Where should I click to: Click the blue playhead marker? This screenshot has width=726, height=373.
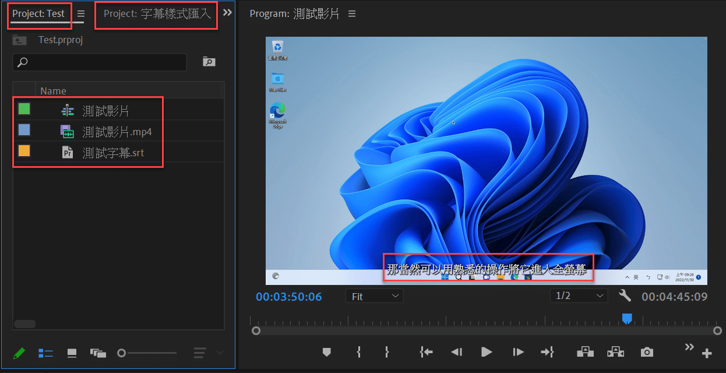627,318
